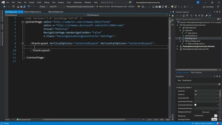Click the pin icon on MainPage.xaml tab
Viewport: 222px width, 125px height.
tap(19, 12)
